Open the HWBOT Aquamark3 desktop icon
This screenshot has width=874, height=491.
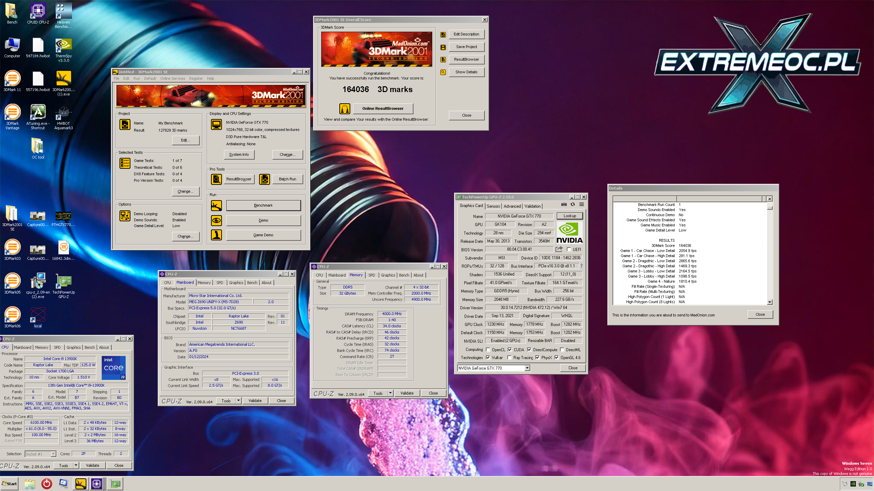(x=64, y=117)
